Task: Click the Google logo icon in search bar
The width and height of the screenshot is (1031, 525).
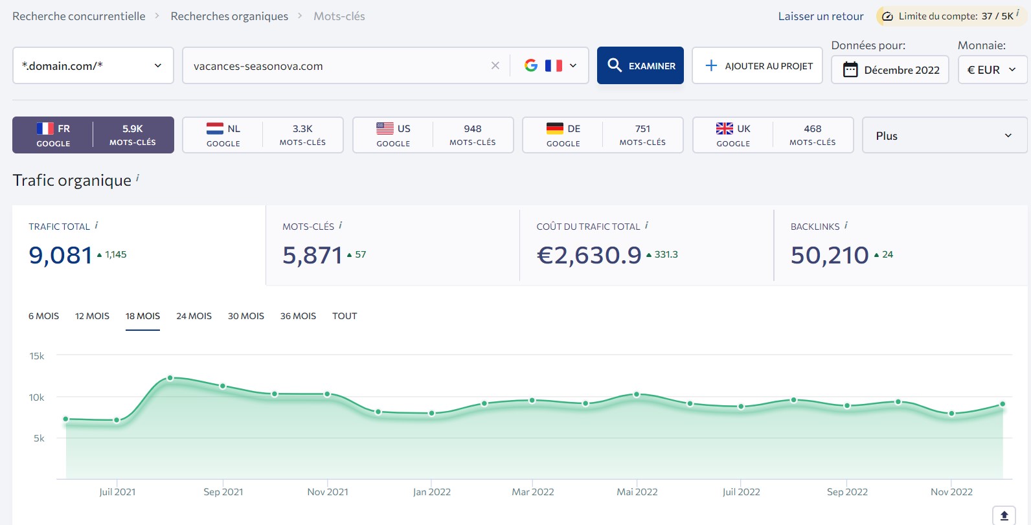Action: 531,65
